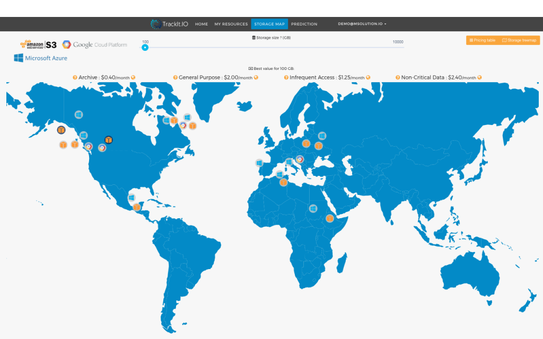Open the Google Cloud marker in central Europe
The width and height of the screenshot is (543, 339).
tap(300, 160)
